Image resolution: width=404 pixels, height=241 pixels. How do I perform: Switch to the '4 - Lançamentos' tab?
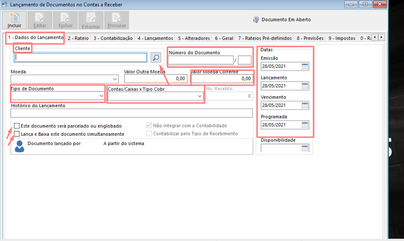pos(155,38)
